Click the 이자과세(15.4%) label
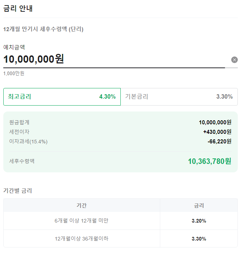The height and width of the screenshot is (253, 240). point(28,142)
